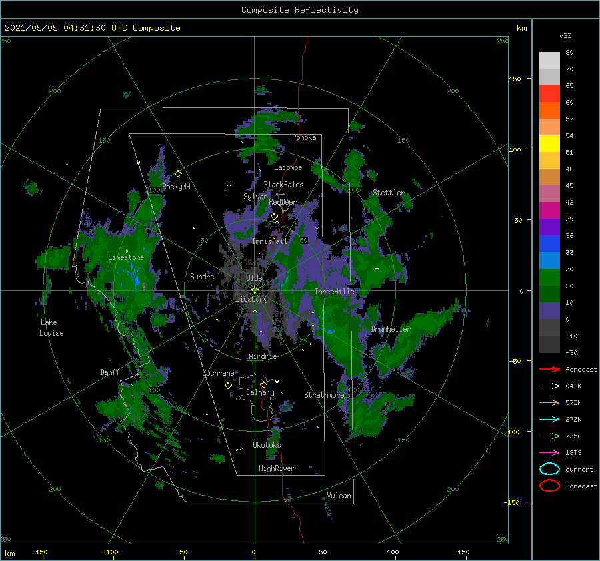Screen dimensions: 600x561
Task: Pick the dark gray -10 dBZ swatch
Action: (x=549, y=344)
